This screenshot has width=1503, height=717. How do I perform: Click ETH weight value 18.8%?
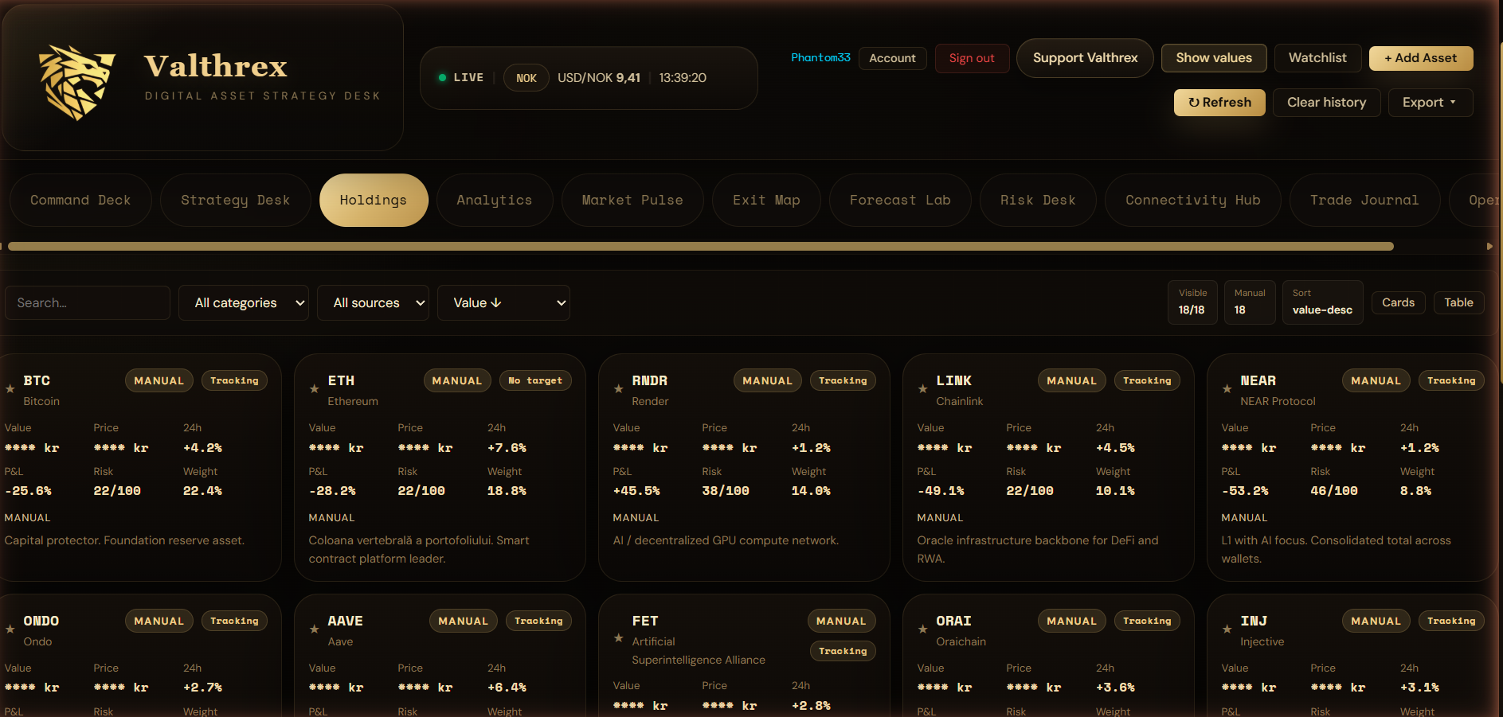coord(507,491)
